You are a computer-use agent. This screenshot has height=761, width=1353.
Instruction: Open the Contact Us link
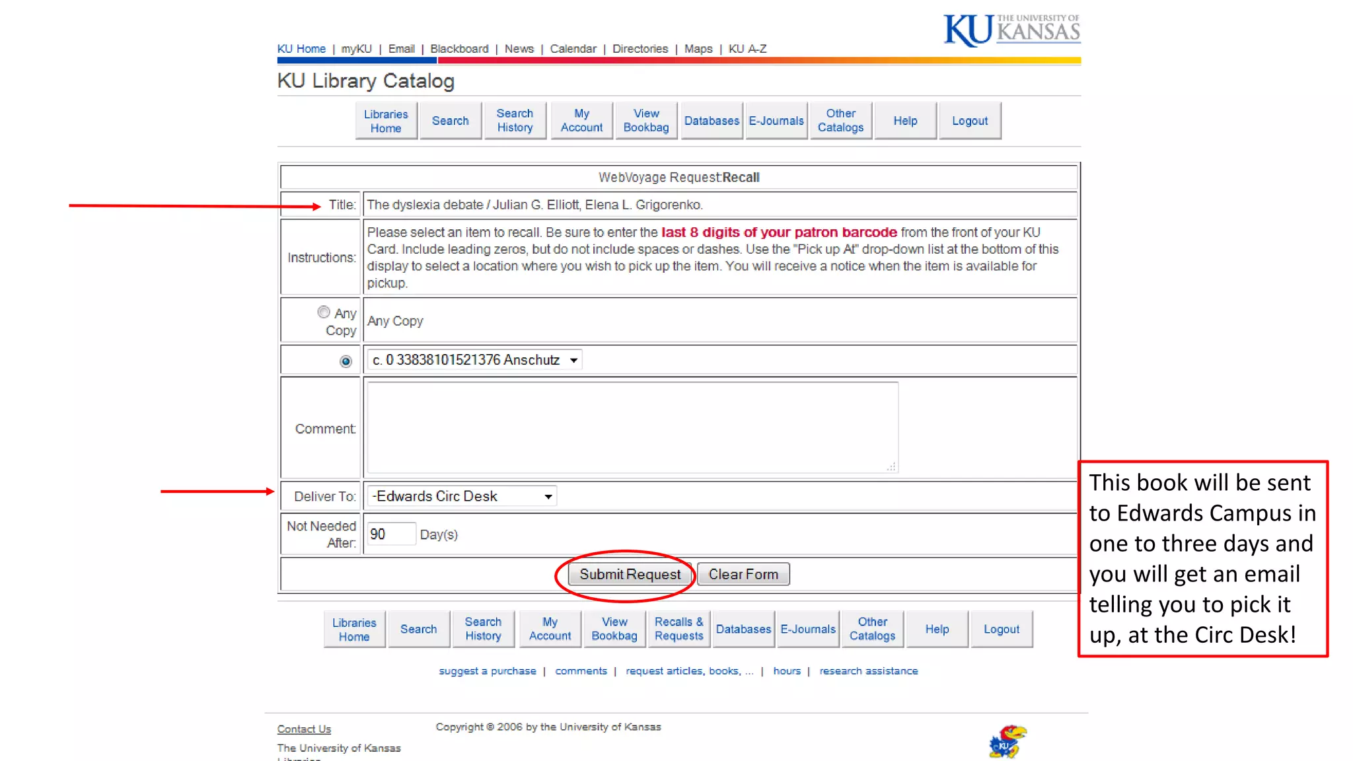pos(304,729)
